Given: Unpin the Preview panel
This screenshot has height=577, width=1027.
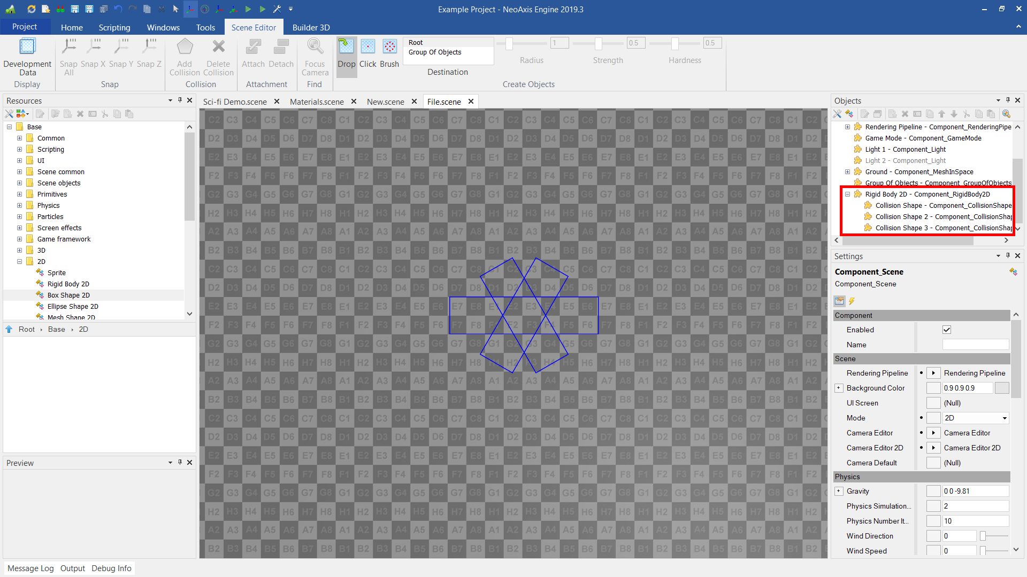Looking at the screenshot, I should coord(180,462).
